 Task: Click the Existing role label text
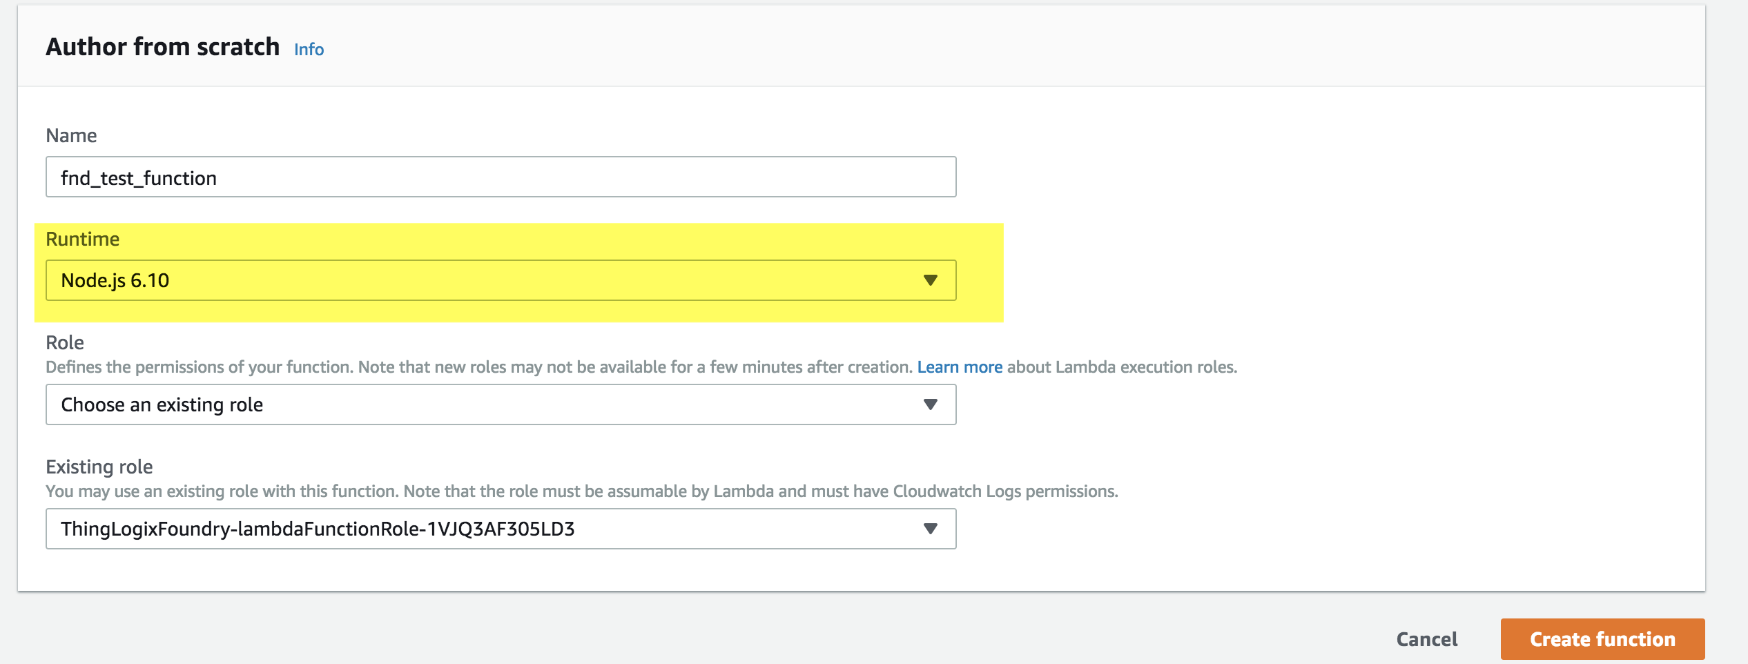pyautogui.click(x=99, y=467)
